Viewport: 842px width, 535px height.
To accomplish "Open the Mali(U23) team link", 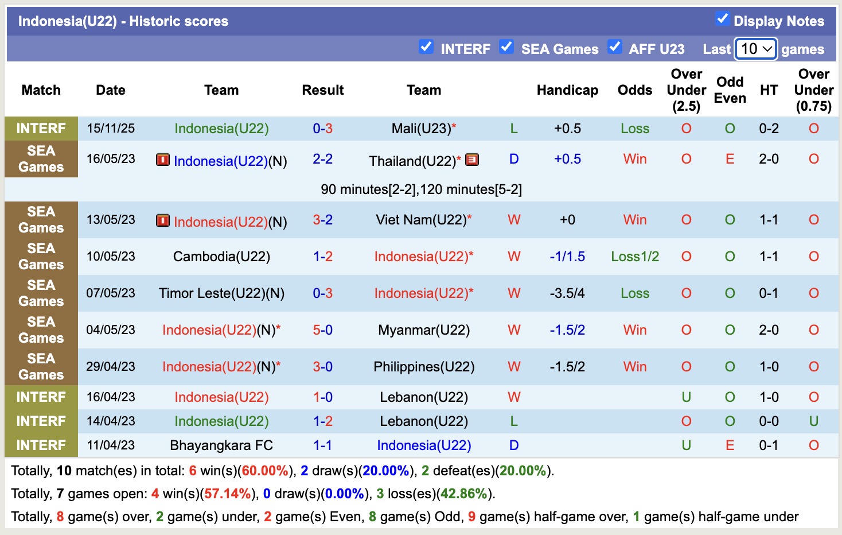I will (x=421, y=129).
